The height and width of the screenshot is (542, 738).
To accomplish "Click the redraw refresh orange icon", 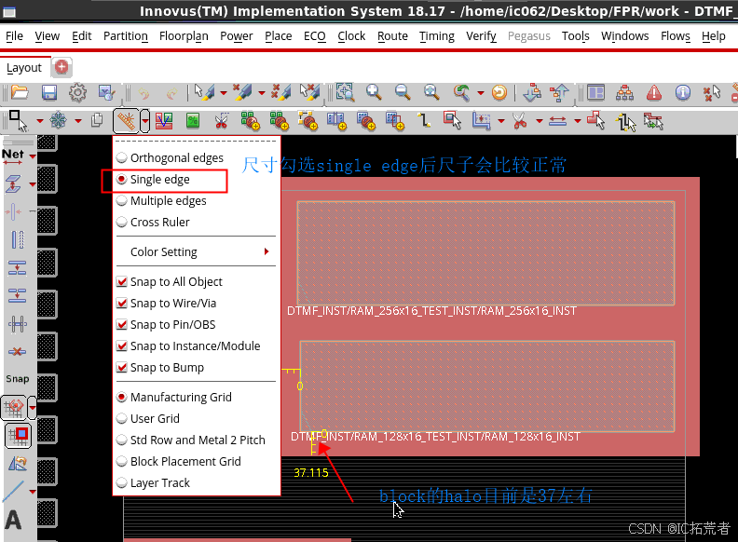I will [x=499, y=92].
